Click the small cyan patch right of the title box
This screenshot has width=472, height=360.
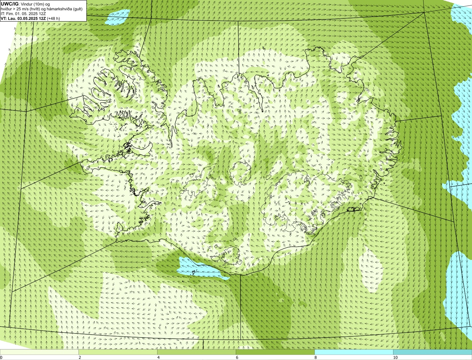[x=117, y=17]
